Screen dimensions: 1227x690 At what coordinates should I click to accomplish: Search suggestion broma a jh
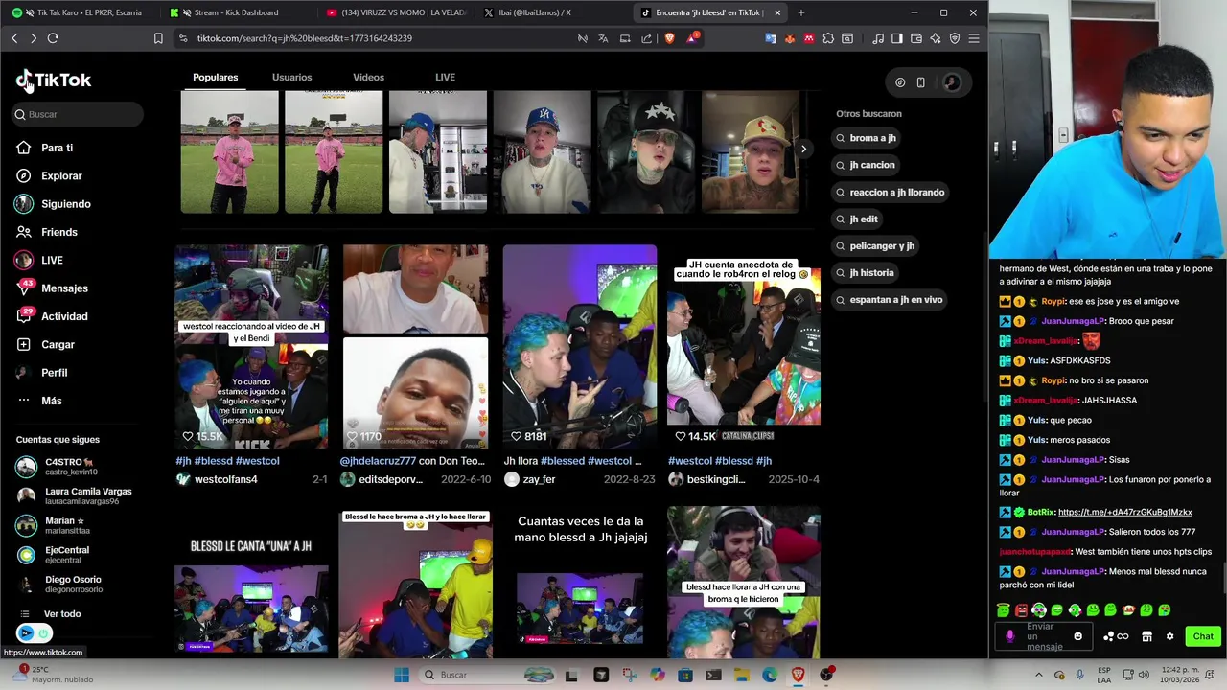pyautogui.click(x=866, y=138)
